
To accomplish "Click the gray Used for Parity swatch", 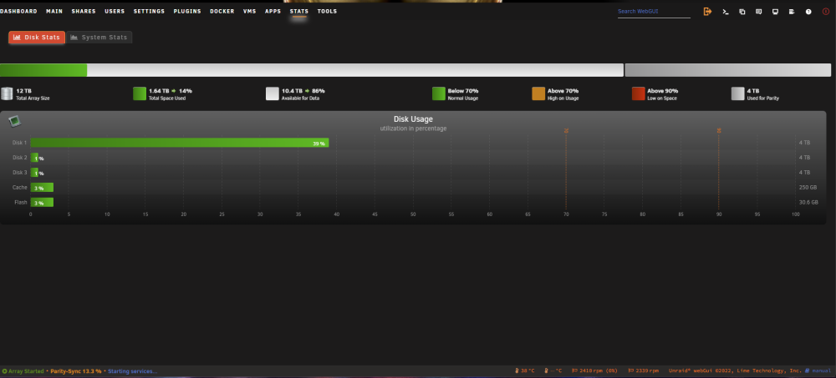I will (738, 93).
